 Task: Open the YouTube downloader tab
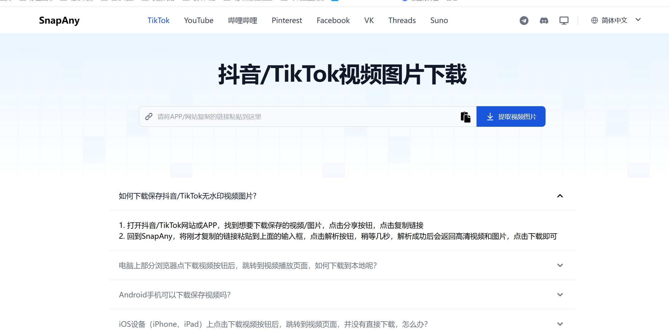pos(198,20)
